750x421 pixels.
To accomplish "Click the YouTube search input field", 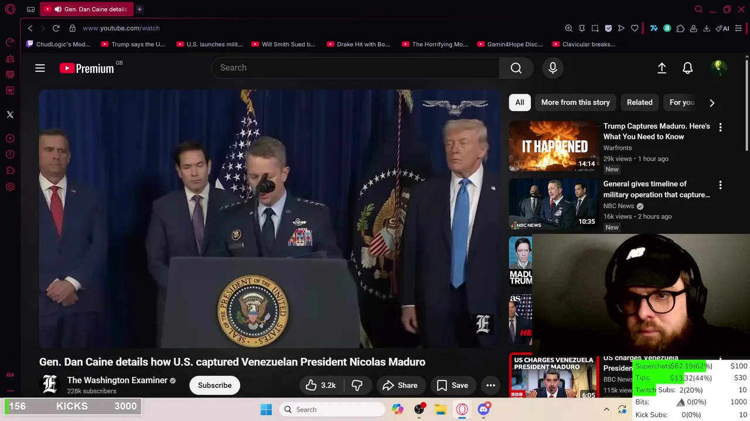I will [x=356, y=68].
